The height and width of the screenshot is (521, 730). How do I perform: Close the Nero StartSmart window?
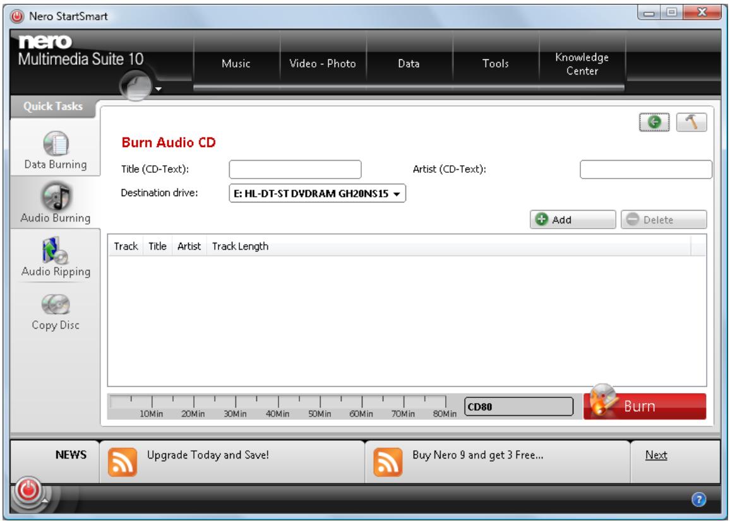pos(703,13)
